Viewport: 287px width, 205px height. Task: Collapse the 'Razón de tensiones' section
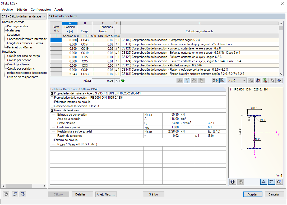point(52,110)
